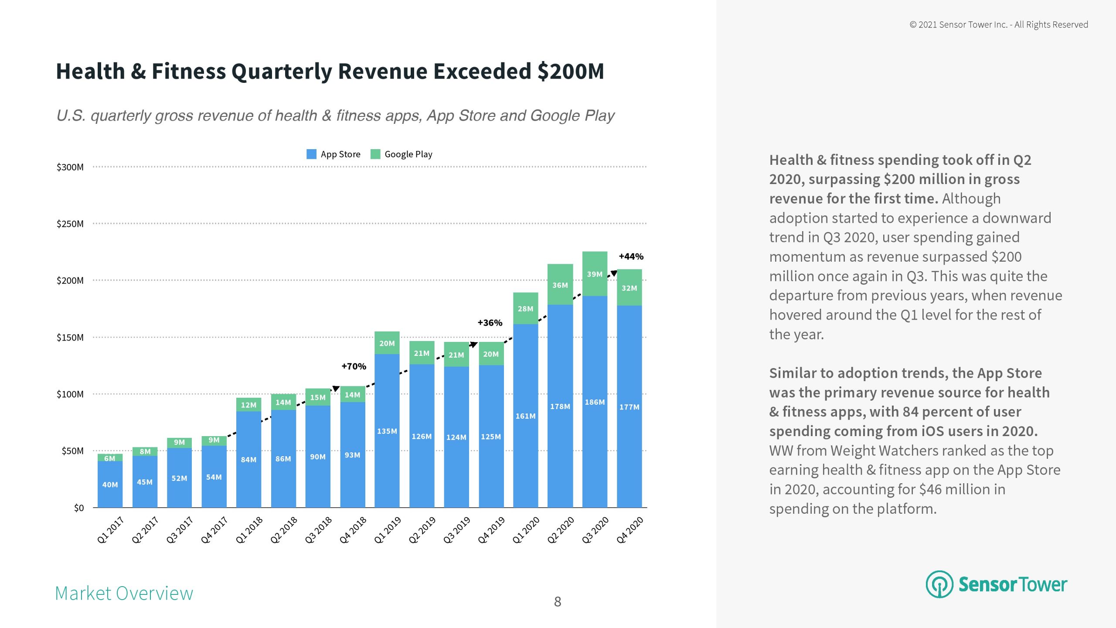1116x628 pixels.
Task: Click the arrowhead pointing at Q4 2019 bar
Action: (x=474, y=345)
